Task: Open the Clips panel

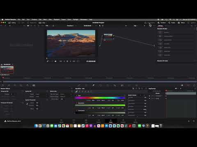Action: (x=42, y=23)
